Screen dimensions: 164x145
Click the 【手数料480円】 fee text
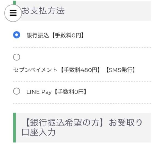[x=80, y=70]
